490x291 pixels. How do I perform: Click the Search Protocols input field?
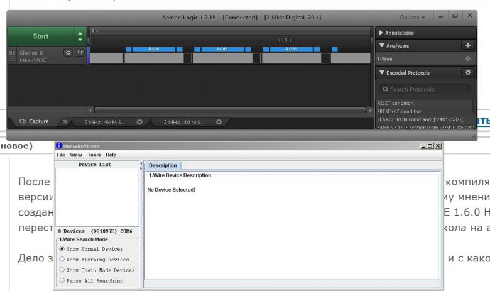(x=425, y=89)
